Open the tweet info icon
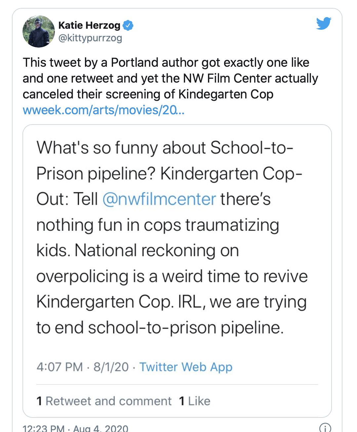This screenshot has width=357, height=432. coord(325,428)
